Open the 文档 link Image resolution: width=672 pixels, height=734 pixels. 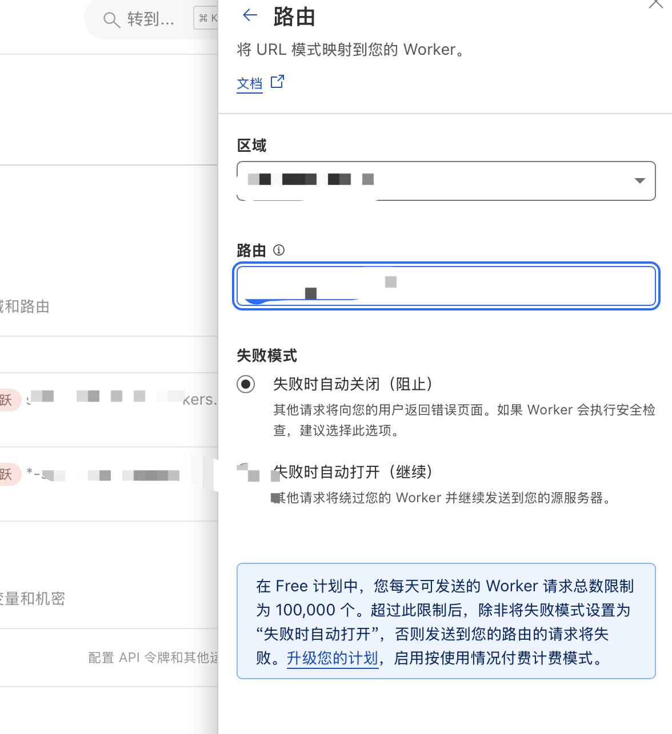250,84
